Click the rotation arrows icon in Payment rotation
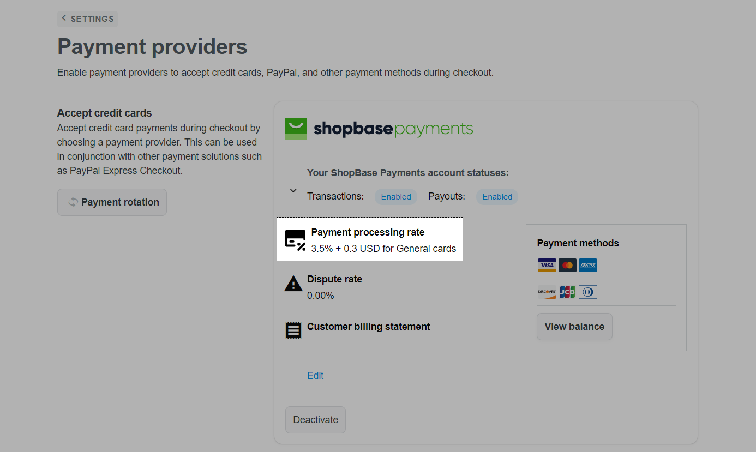756x452 pixels. click(73, 202)
